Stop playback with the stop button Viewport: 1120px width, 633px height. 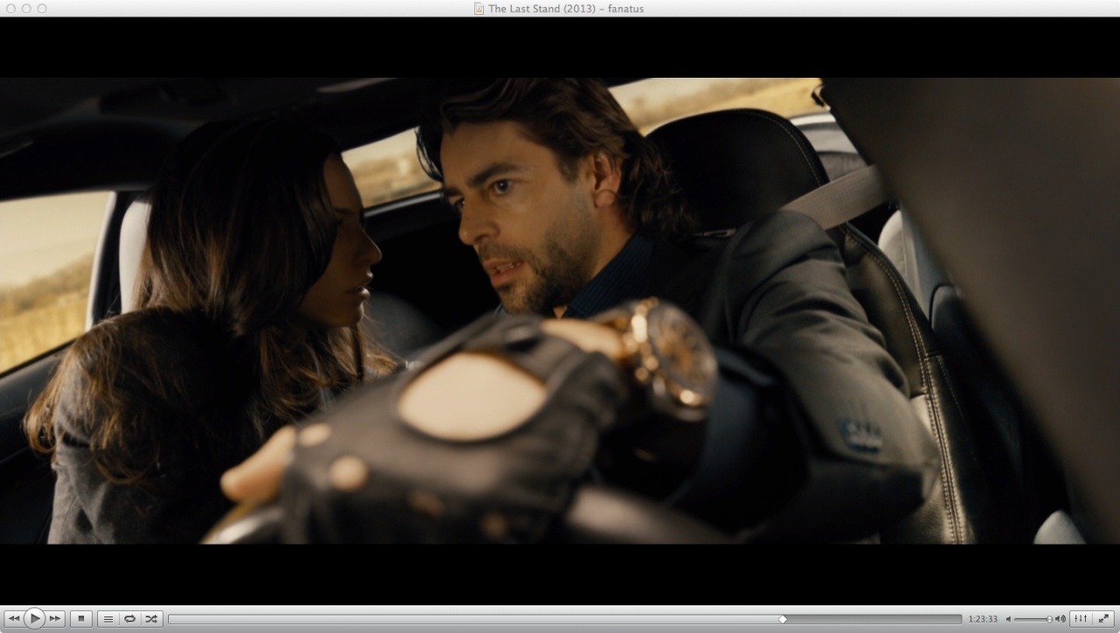81,619
